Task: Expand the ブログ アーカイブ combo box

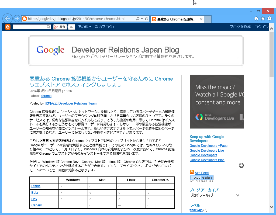Action: pyautogui.click(x=215, y=195)
